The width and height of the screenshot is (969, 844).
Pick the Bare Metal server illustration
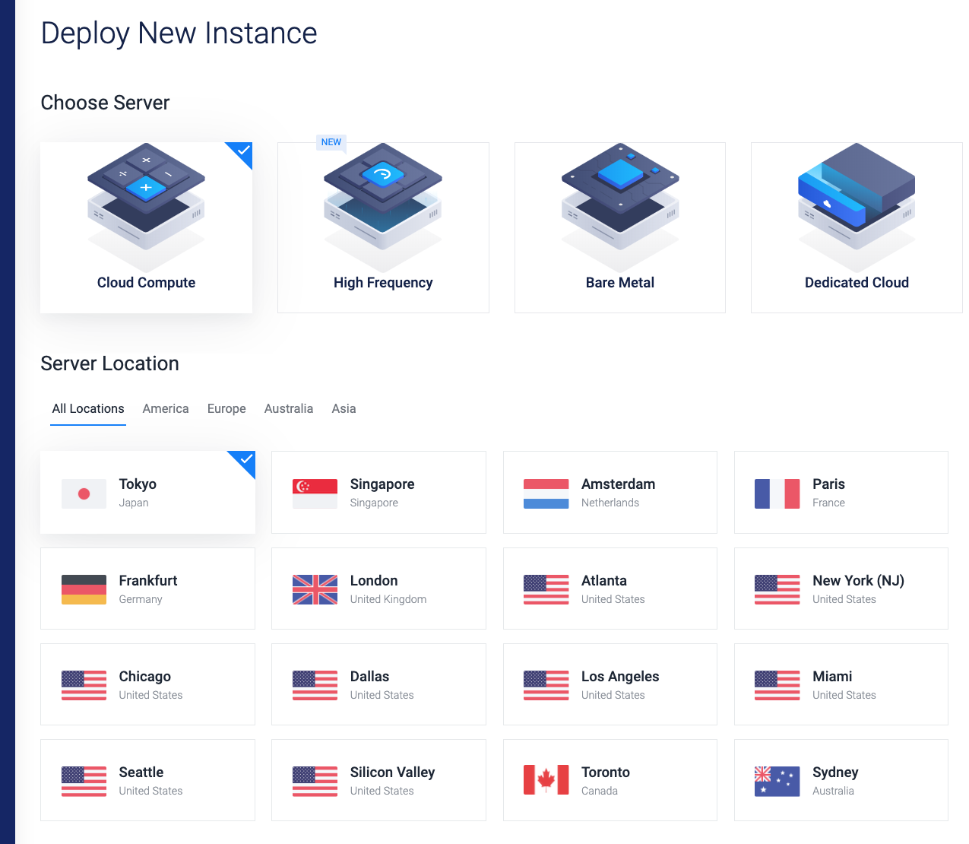click(620, 207)
